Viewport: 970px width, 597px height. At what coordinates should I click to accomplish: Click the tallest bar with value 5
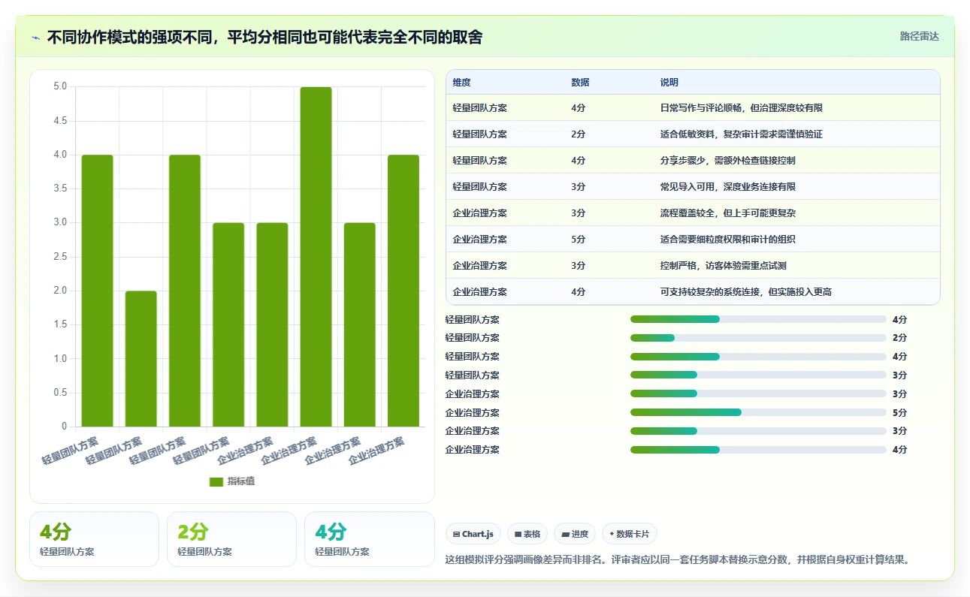point(316,257)
